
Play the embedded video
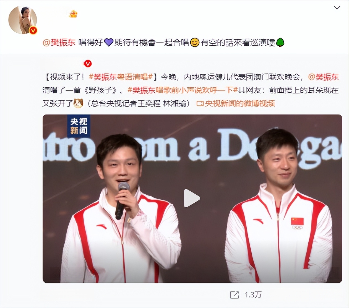(192, 198)
